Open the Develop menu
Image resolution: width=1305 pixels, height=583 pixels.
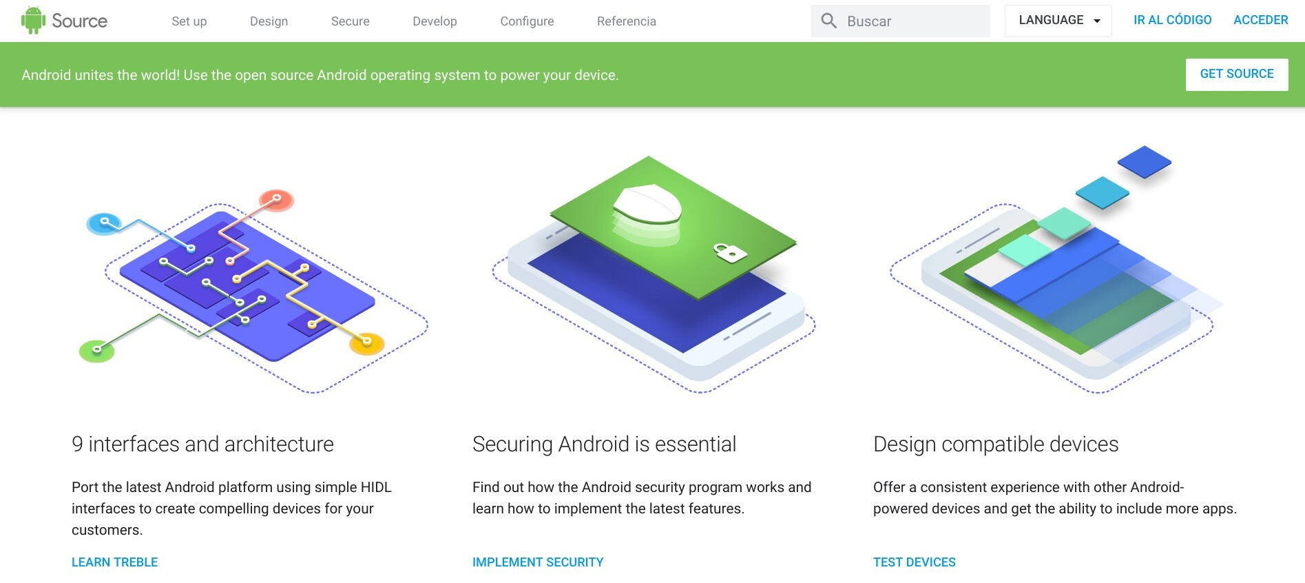pyautogui.click(x=435, y=21)
